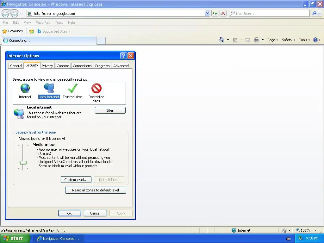The width and height of the screenshot is (324, 243).
Task: Open the Favorites menu
Action: [43, 22]
